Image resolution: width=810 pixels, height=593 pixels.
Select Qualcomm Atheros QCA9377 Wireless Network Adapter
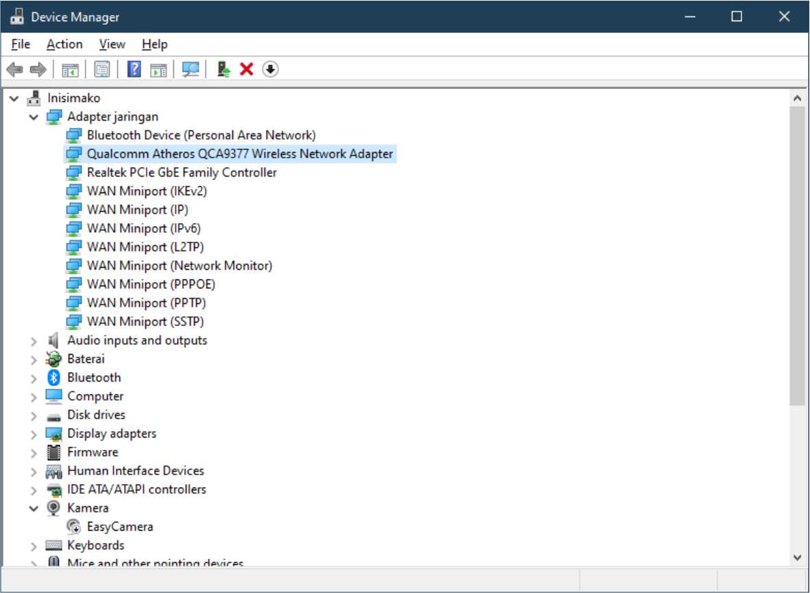click(x=240, y=154)
